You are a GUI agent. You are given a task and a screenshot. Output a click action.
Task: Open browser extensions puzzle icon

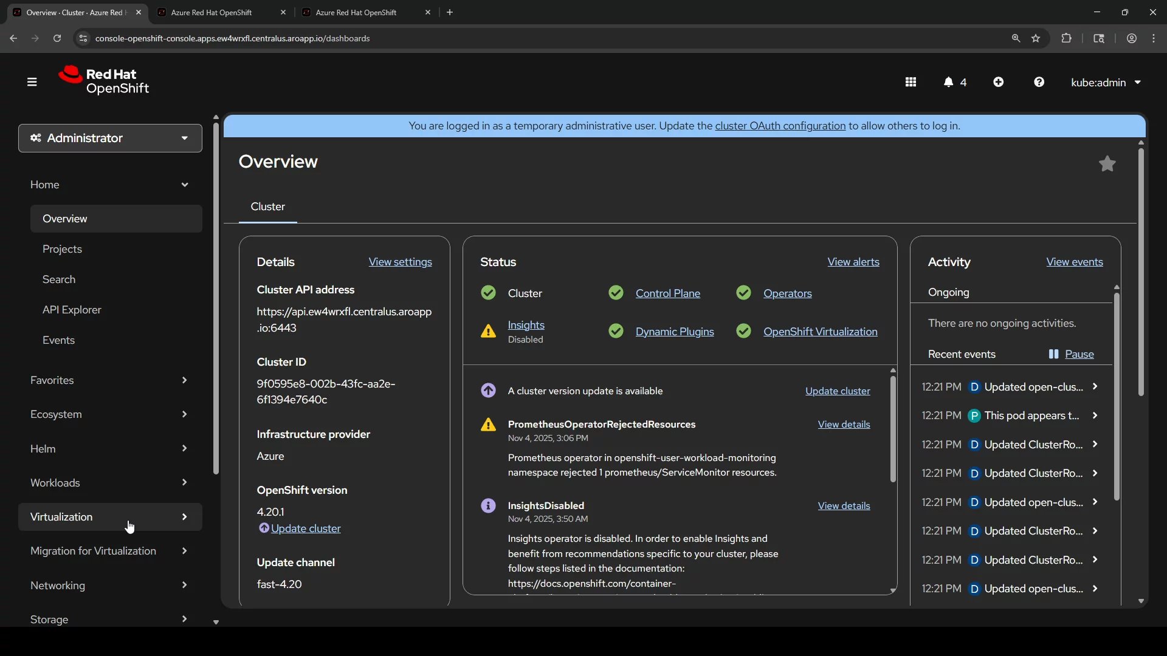pyautogui.click(x=1066, y=38)
